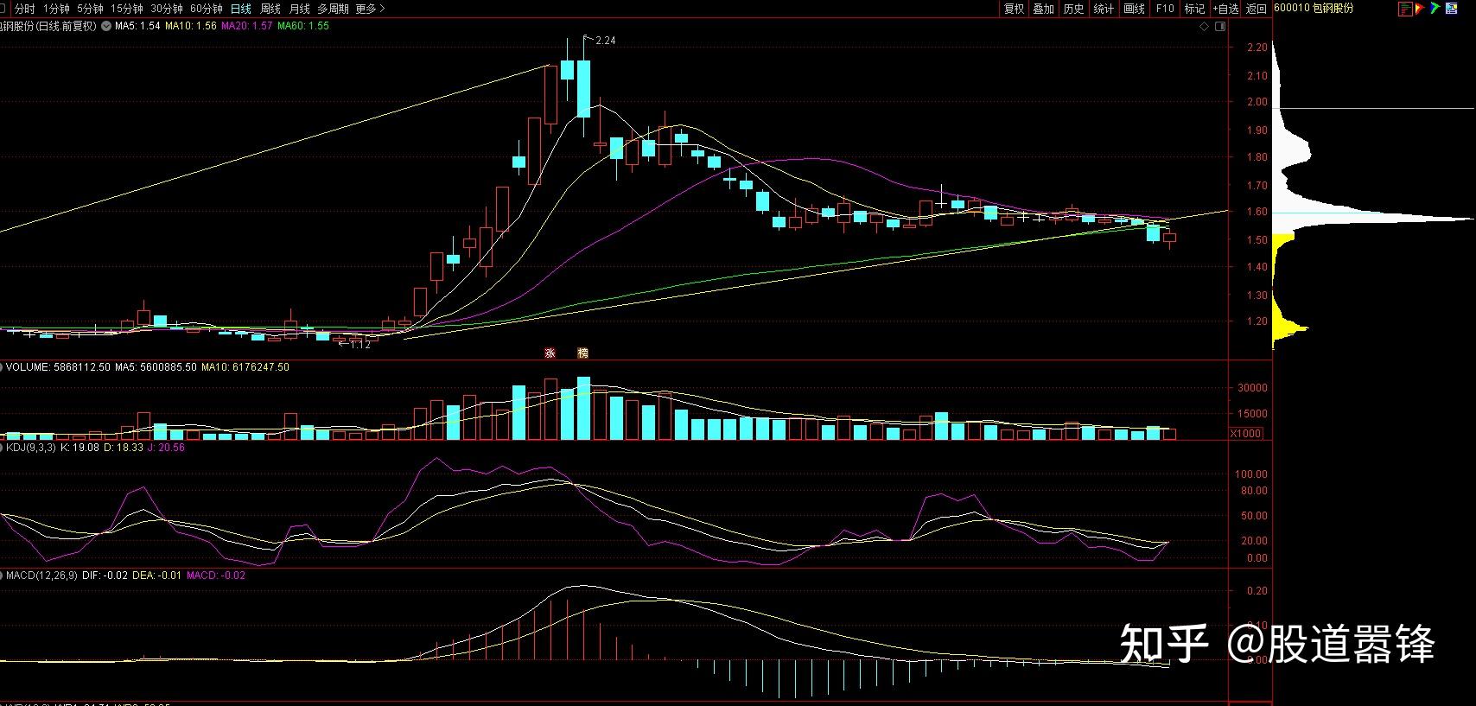The height and width of the screenshot is (706, 1476).
Task: Select the 日线 daily chart tab
Action: coord(240,9)
